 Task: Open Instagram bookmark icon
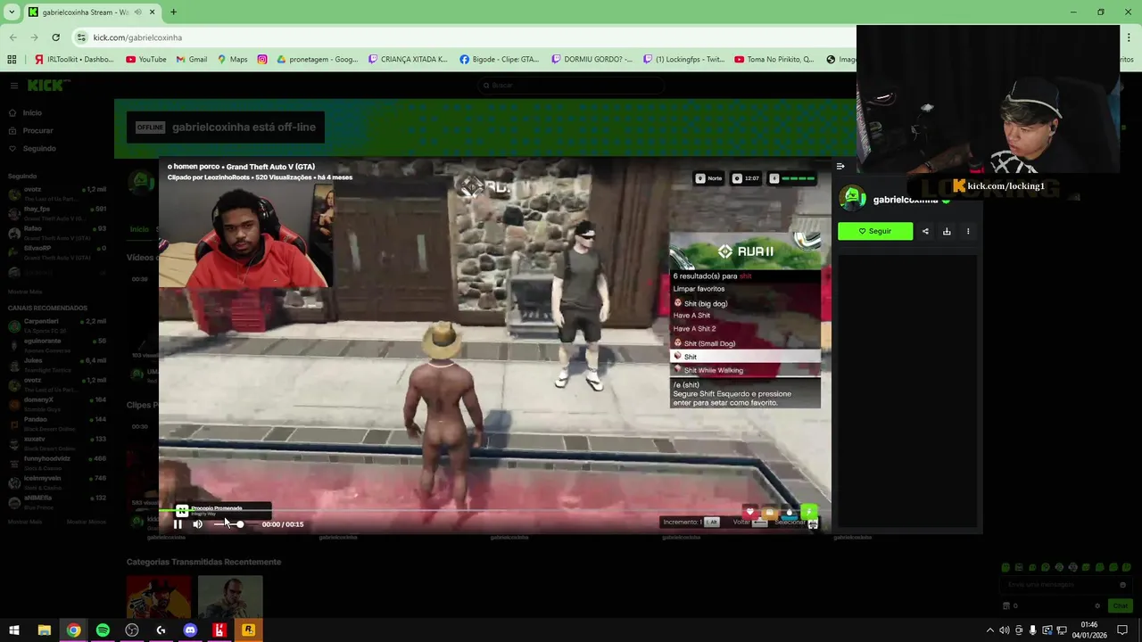click(262, 60)
